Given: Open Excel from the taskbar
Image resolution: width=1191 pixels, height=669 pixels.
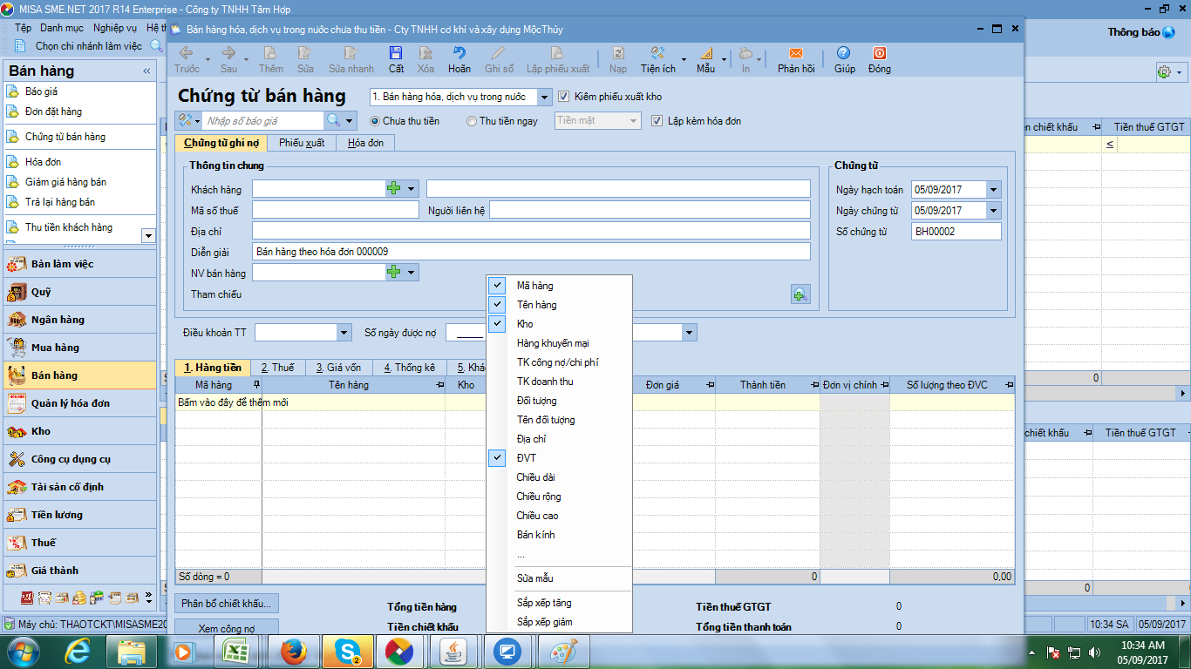Looking at the screenshot, I should coord(235,652).
